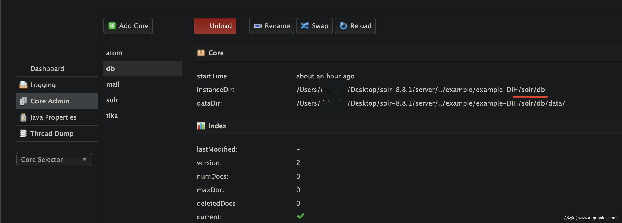Click the Thread Dump stack icon
This screenshot has height=223, width=622.
click(x=23, y=133)
